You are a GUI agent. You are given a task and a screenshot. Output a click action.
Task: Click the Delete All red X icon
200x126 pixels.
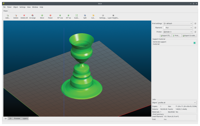[24, 15]
